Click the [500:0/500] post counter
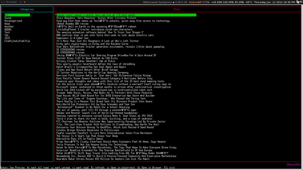The width and height of the screenshot is (303, 170). (x=294, y=165)
